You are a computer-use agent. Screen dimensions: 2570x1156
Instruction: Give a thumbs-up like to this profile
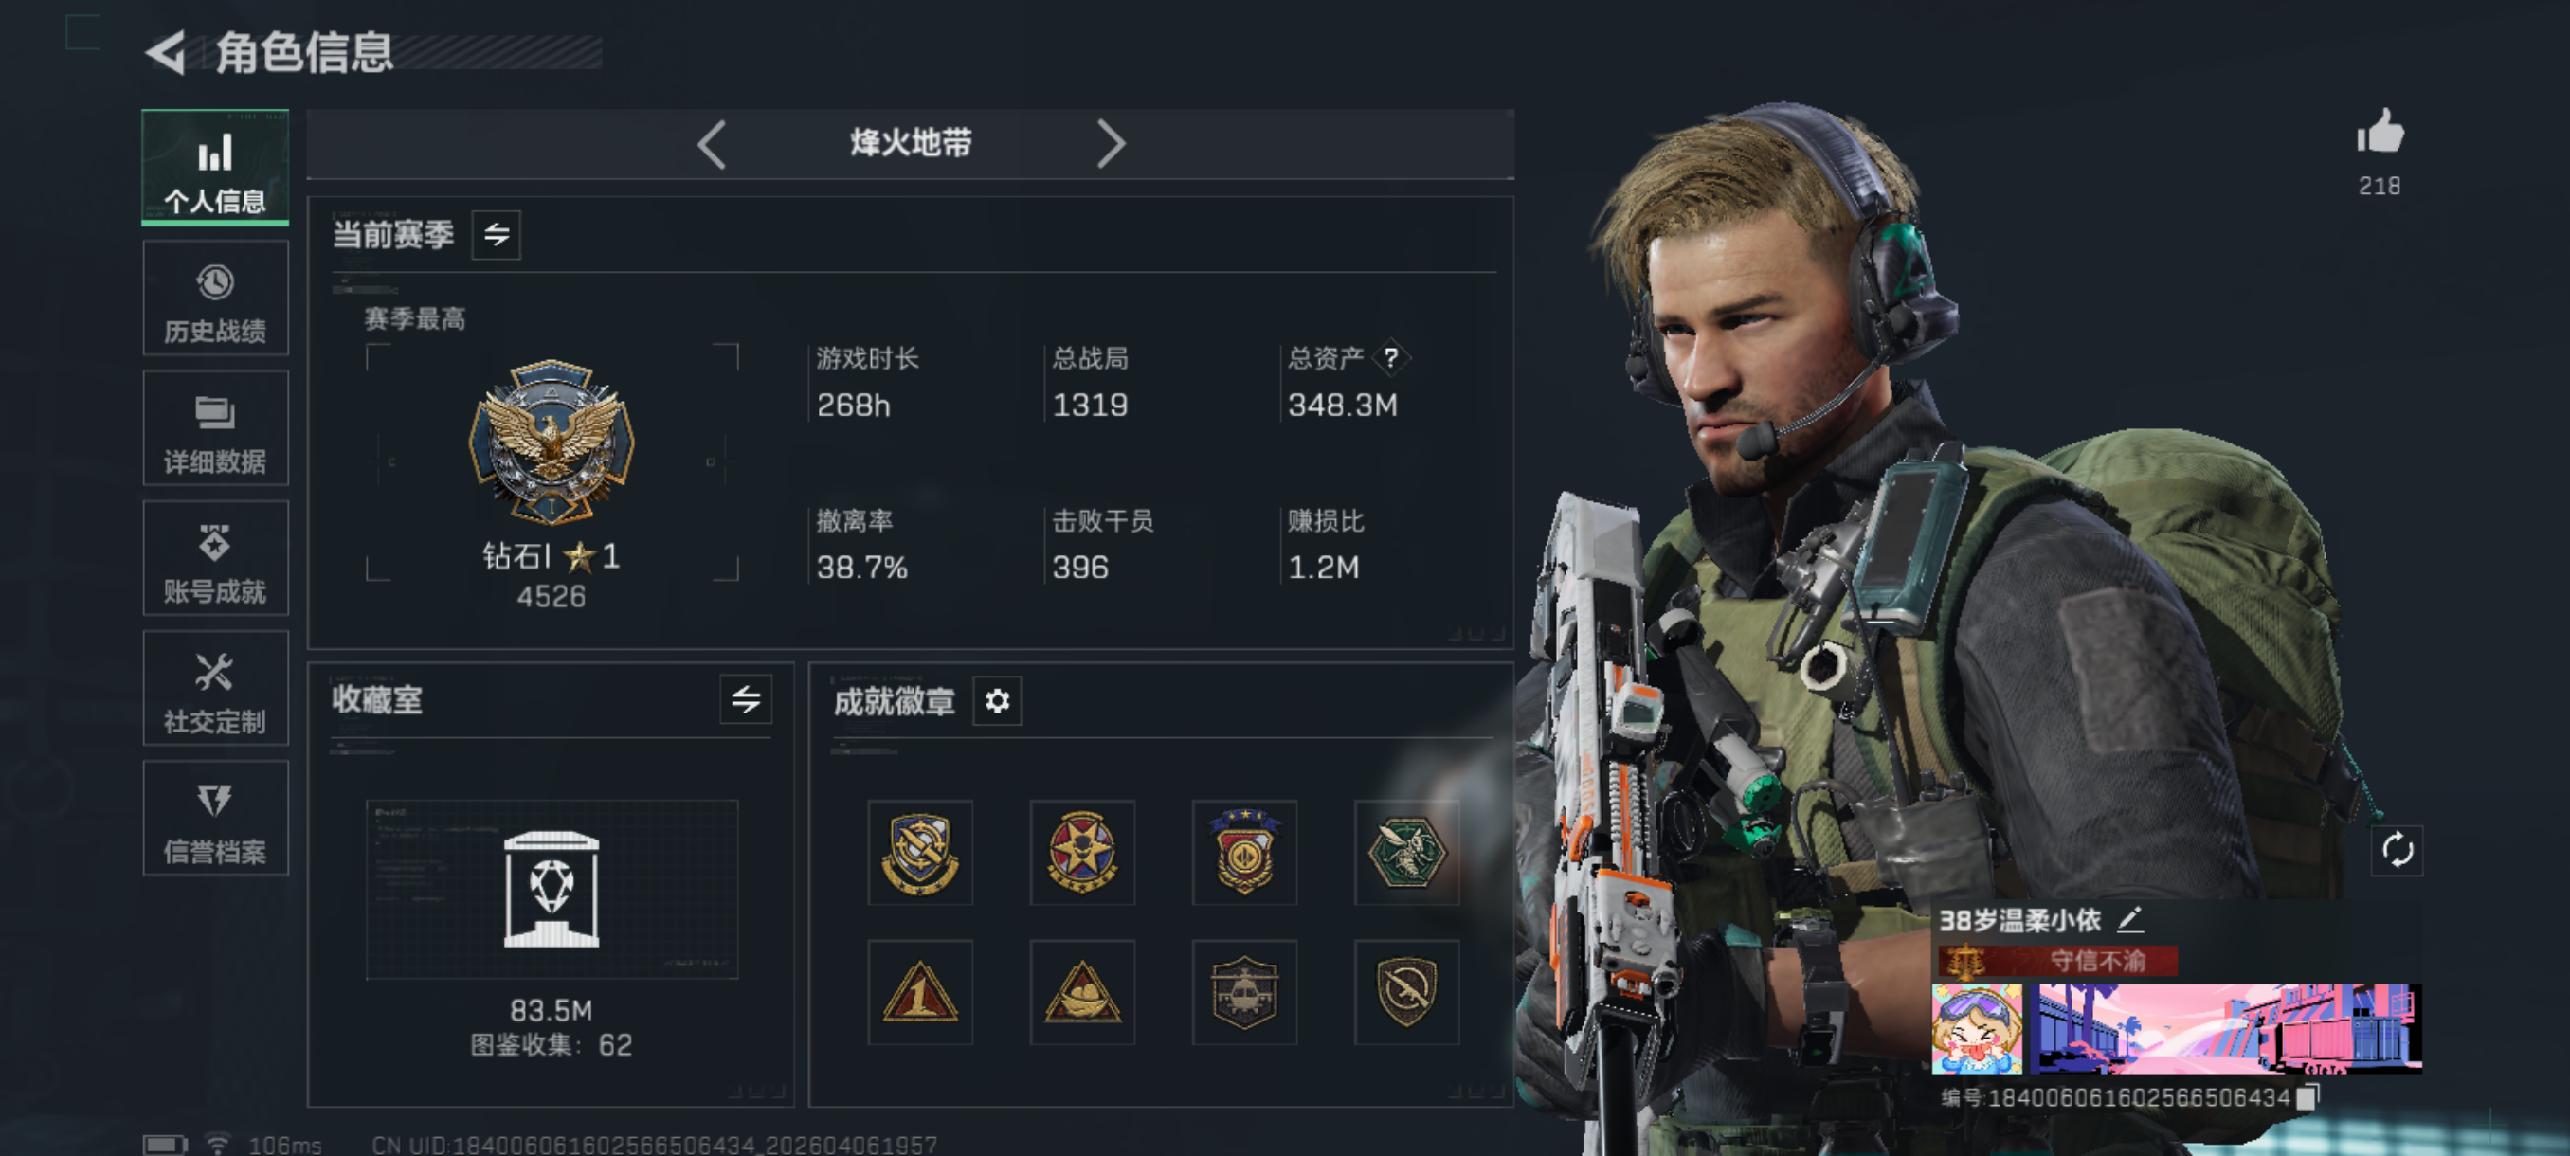pyautogui.click(x=2380, y=131)
